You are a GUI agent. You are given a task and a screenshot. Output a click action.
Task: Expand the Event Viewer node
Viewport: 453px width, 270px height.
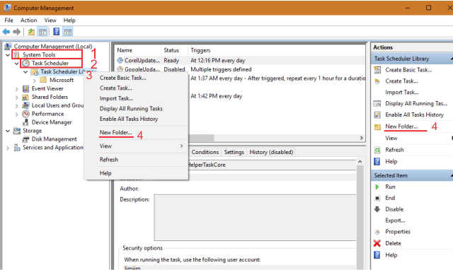17,88
